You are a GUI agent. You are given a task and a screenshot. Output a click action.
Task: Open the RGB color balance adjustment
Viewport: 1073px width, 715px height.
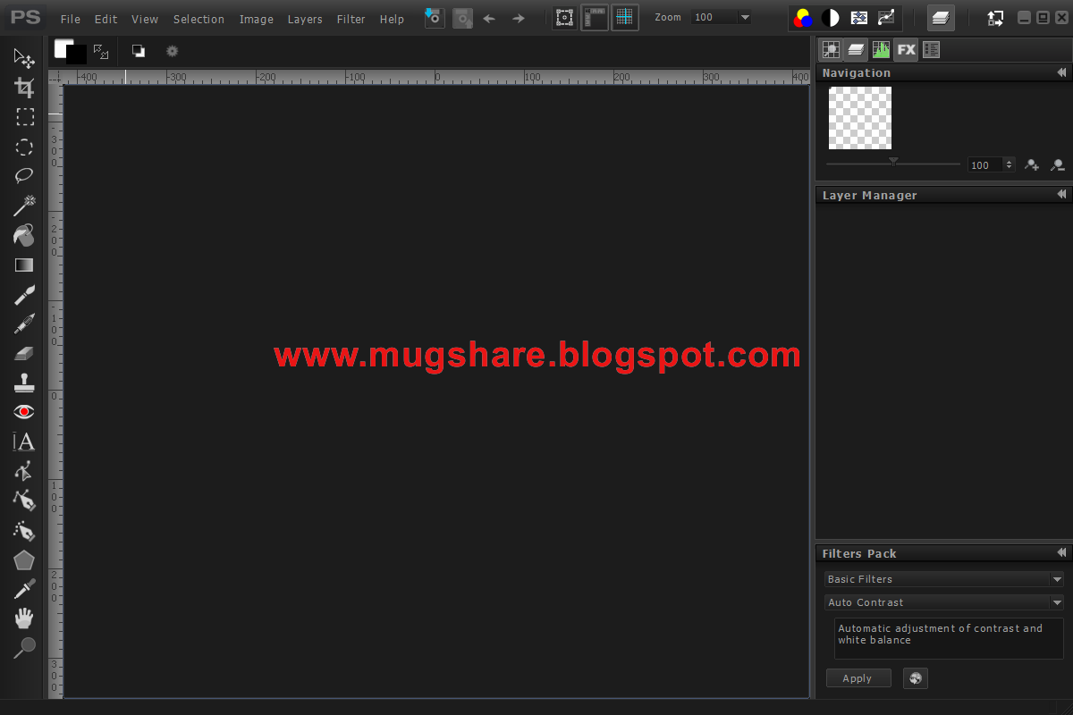(803, 18)
